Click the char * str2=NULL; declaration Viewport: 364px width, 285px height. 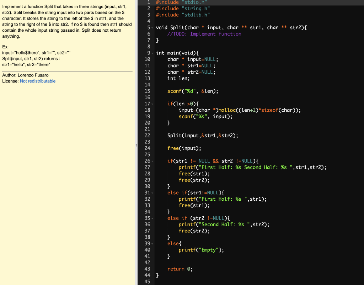coord(191,72)
